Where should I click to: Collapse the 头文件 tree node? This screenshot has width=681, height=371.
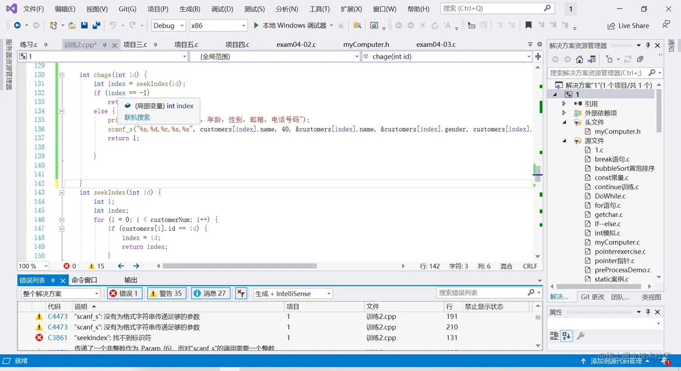564,122
